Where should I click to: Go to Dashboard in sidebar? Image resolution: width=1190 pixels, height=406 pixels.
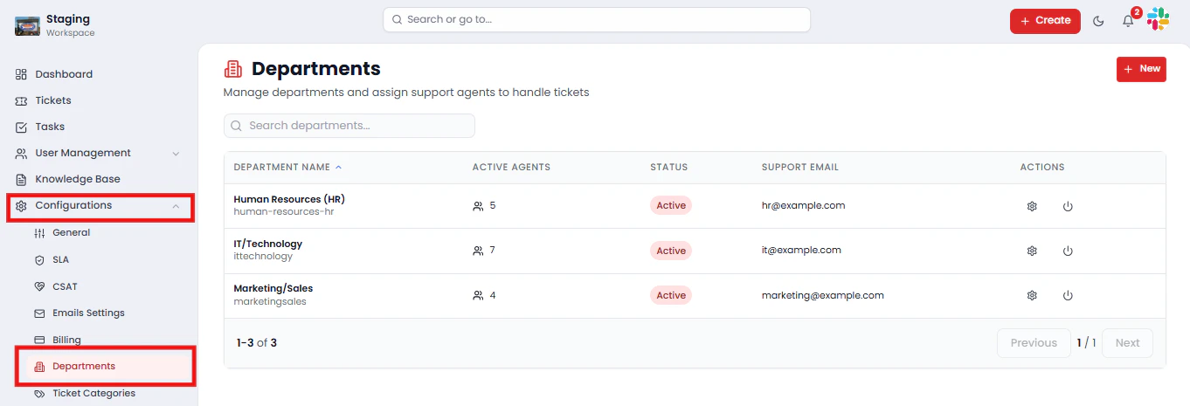(64, 74)
